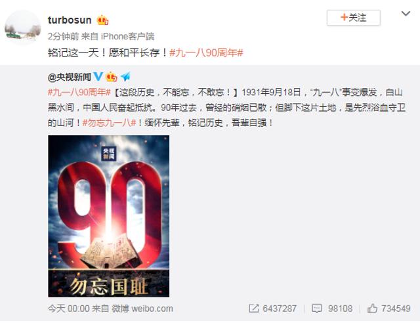Image resolution: width=420 pixels, height=323 pixels.
Task: Expand the post options chevron
Action: (x=406, y=13)
